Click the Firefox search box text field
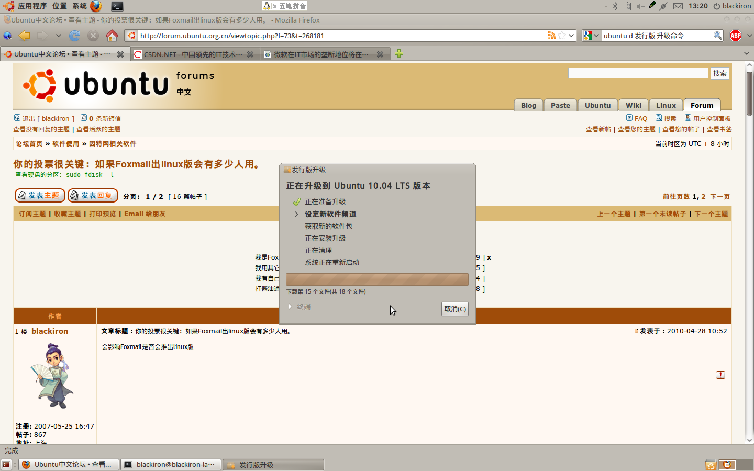Screen dimensions: 754x471 coord(657,36)
